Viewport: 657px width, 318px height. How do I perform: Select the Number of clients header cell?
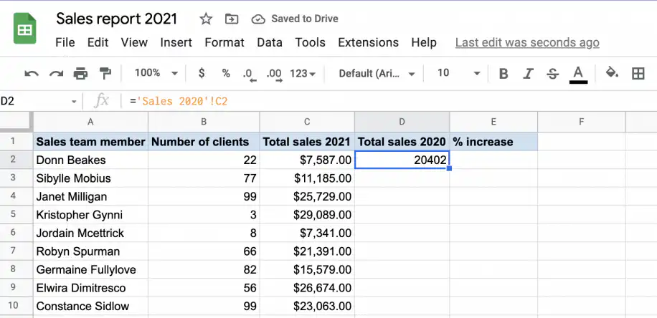pos(204,142)
